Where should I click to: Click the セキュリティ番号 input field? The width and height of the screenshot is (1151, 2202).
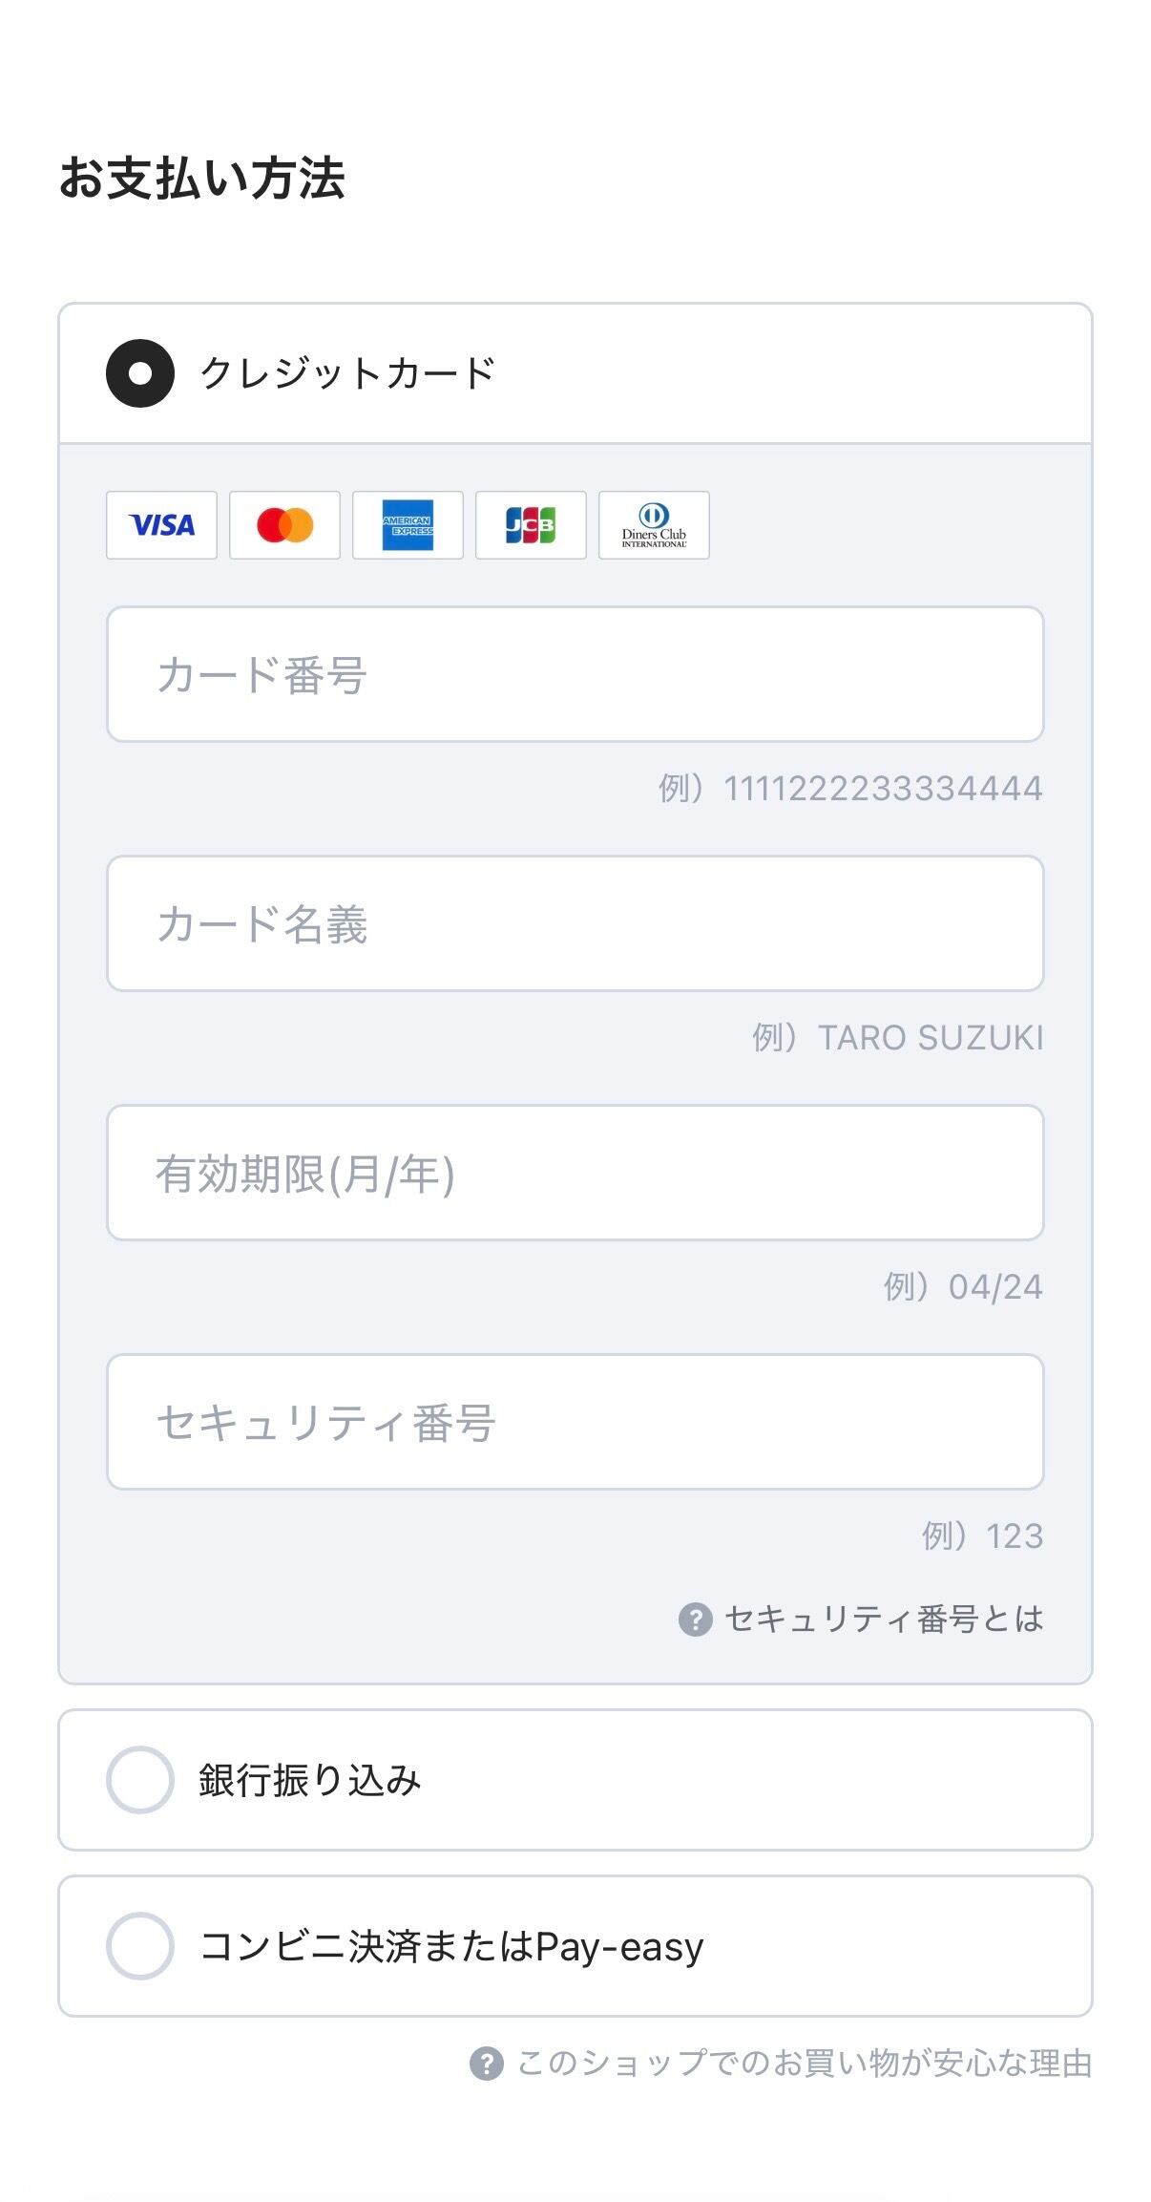coord(575,1422)
